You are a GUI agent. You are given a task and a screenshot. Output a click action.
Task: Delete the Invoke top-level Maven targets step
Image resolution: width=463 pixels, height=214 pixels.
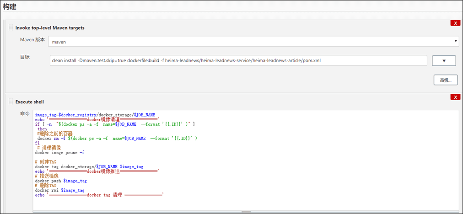pos(455,23)
